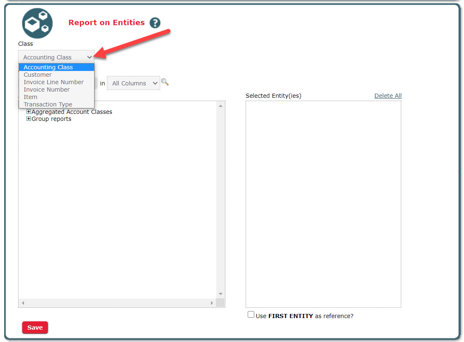Click the entity list scroll-right arrow
464x342 pixels.
[x=212, y=303]
